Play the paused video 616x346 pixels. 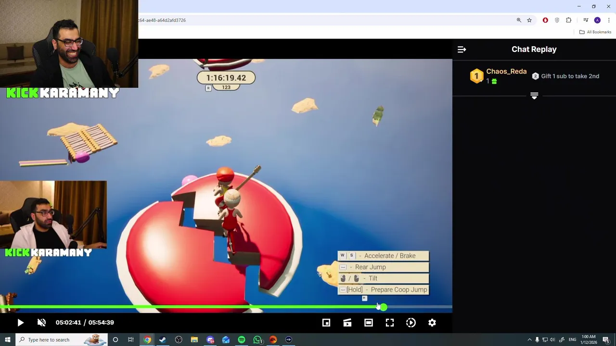pyautogui.click(x=20, y=323)
